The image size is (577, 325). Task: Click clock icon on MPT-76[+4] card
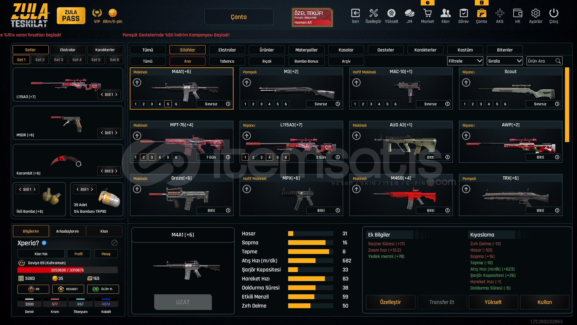228,157
